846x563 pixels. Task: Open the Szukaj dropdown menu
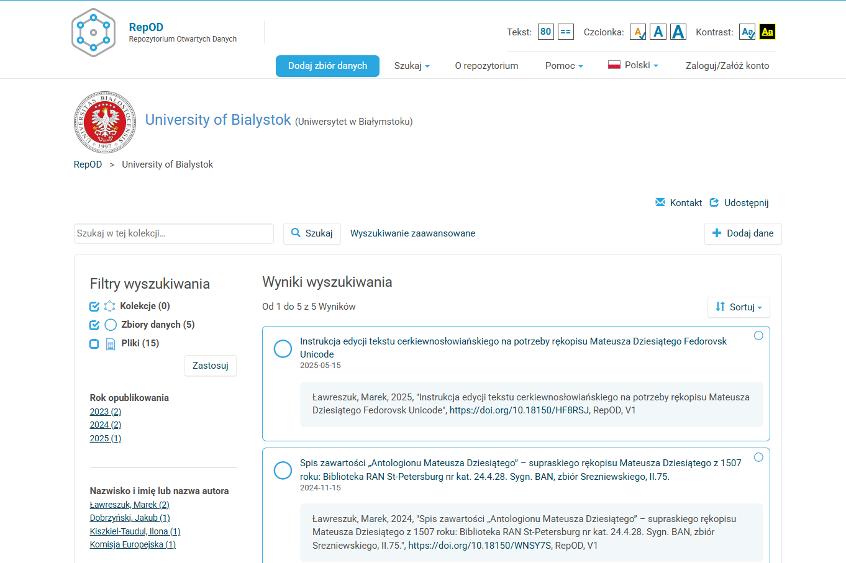click(x=412, y=66)
